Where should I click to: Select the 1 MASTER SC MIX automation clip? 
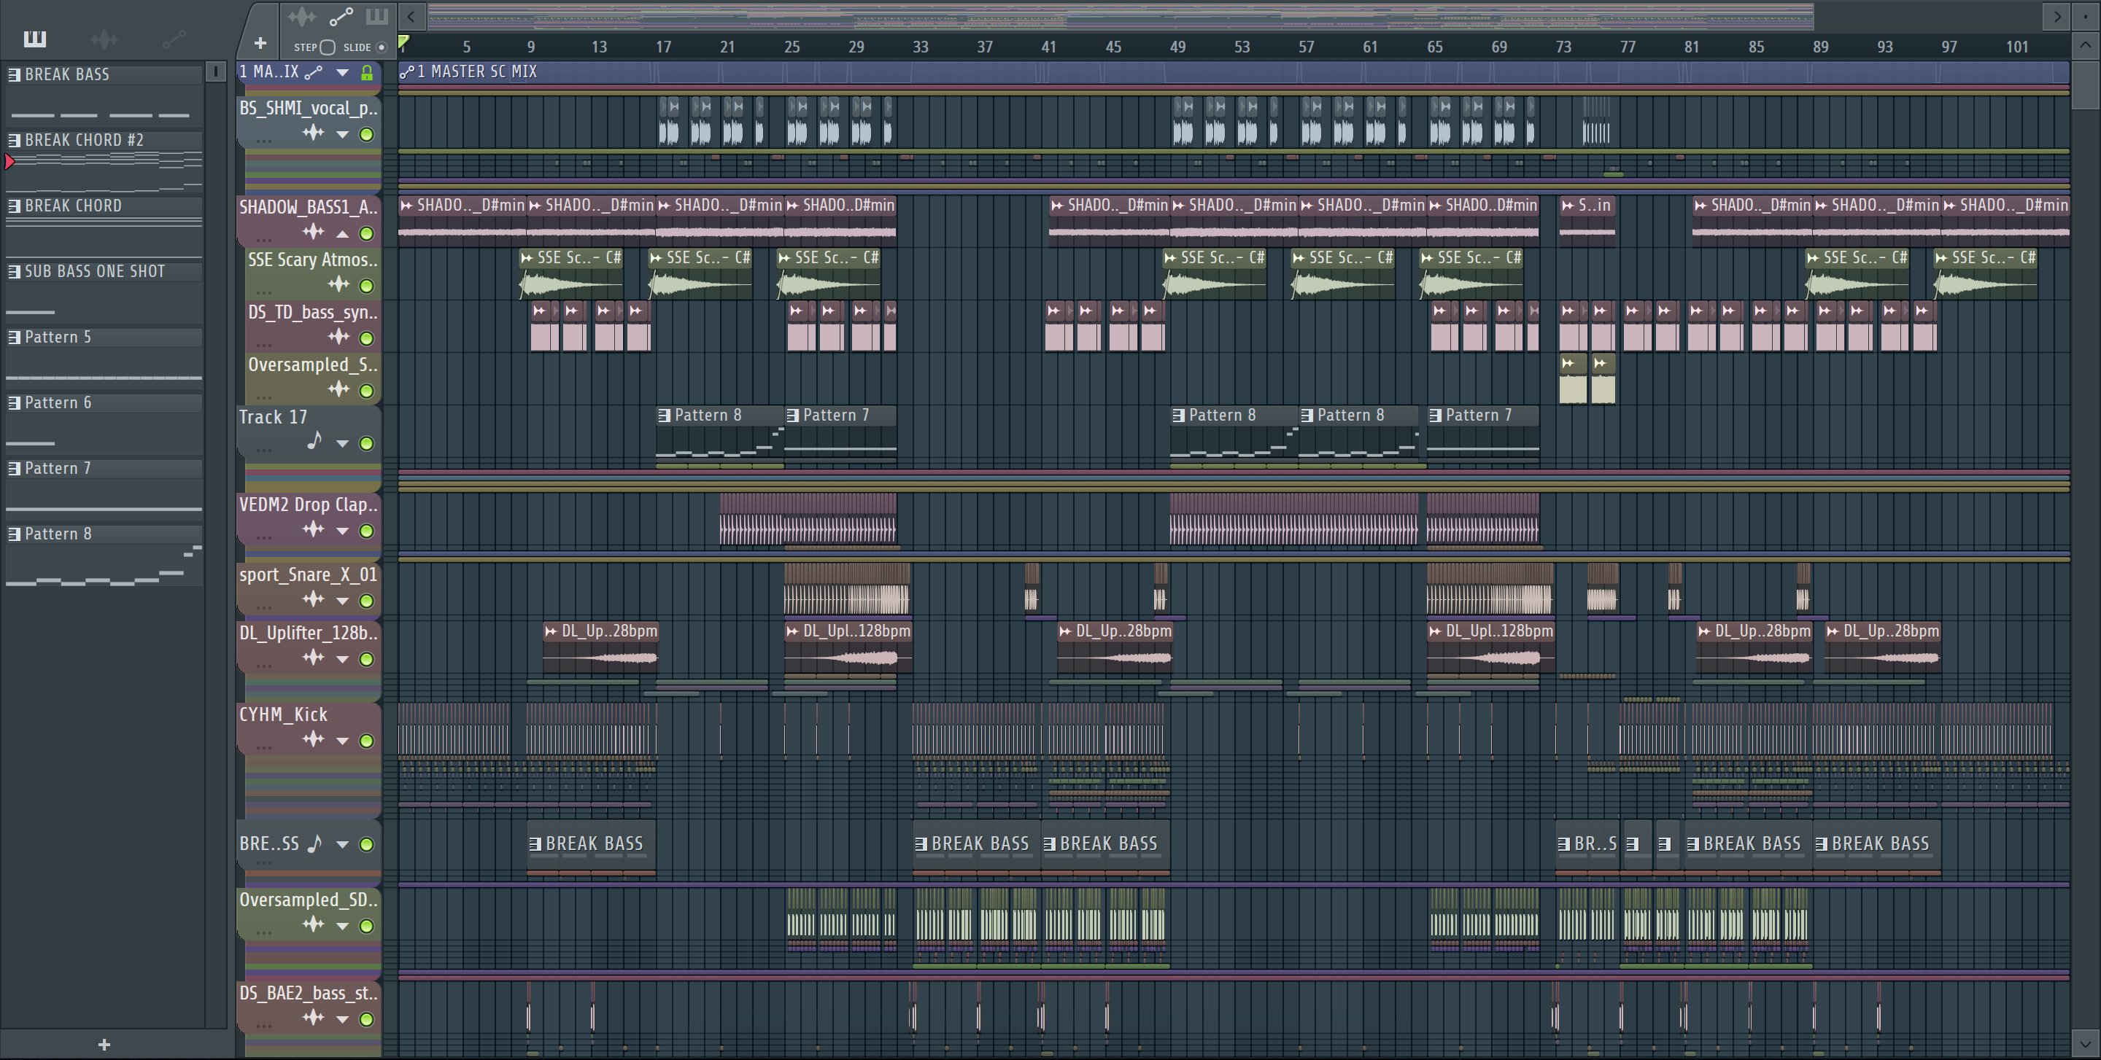point(1233,71)
